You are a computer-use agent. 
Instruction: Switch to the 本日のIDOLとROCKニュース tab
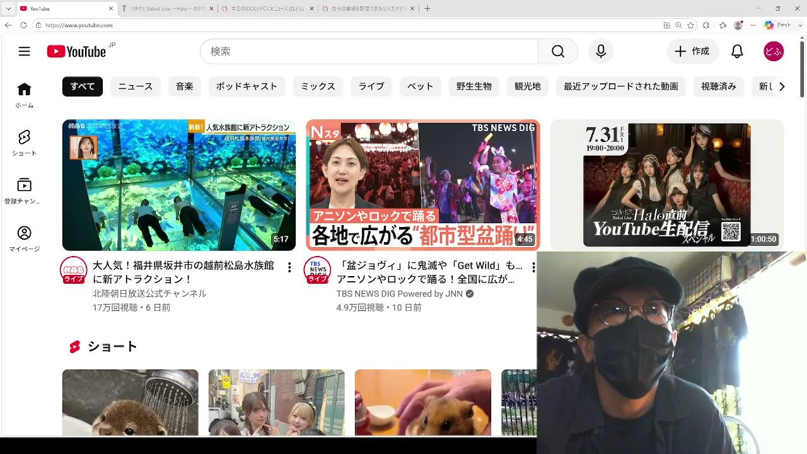click(267, 8)
